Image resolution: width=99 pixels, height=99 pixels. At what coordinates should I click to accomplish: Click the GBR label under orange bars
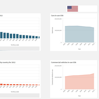(33, 87)
